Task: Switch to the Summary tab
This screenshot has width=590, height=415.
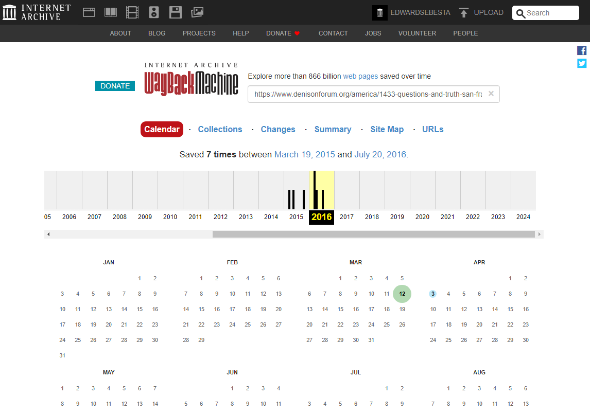Action: pyautogui.click(x=333, y=129)
